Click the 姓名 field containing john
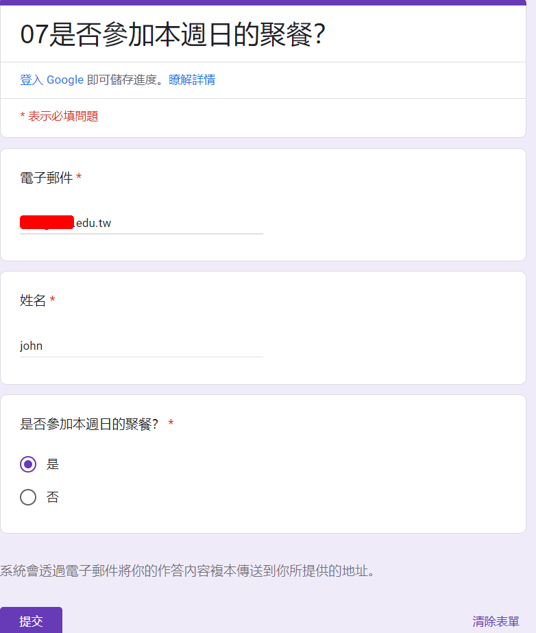 pyautogui.click(x=141, y=346)
